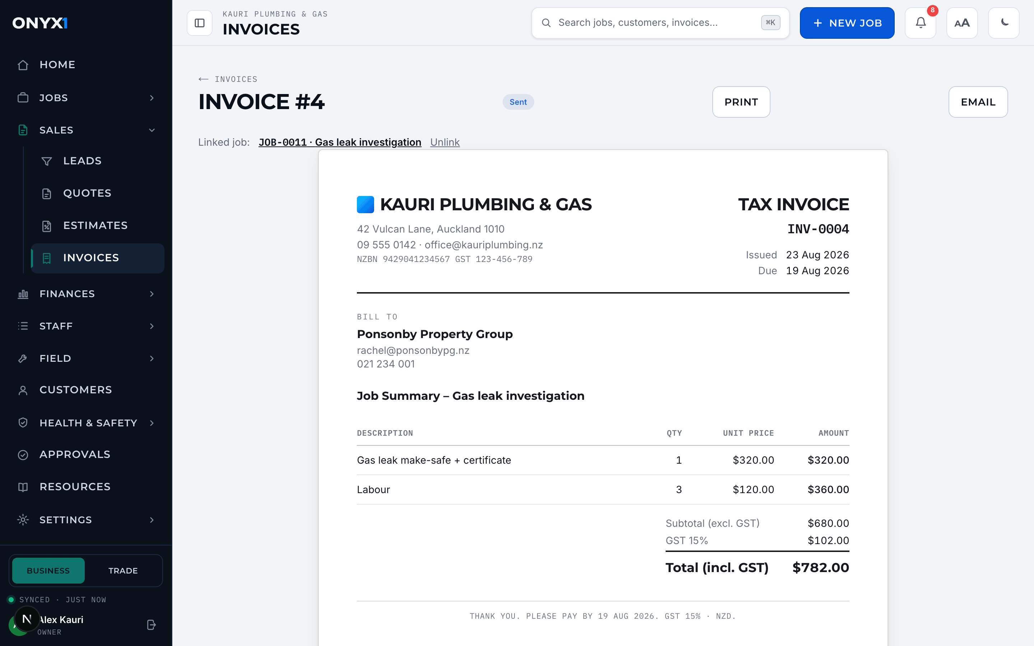Click the Customers person icon
The height and width of the screenshot is (646, 1034).
point(23,390)
